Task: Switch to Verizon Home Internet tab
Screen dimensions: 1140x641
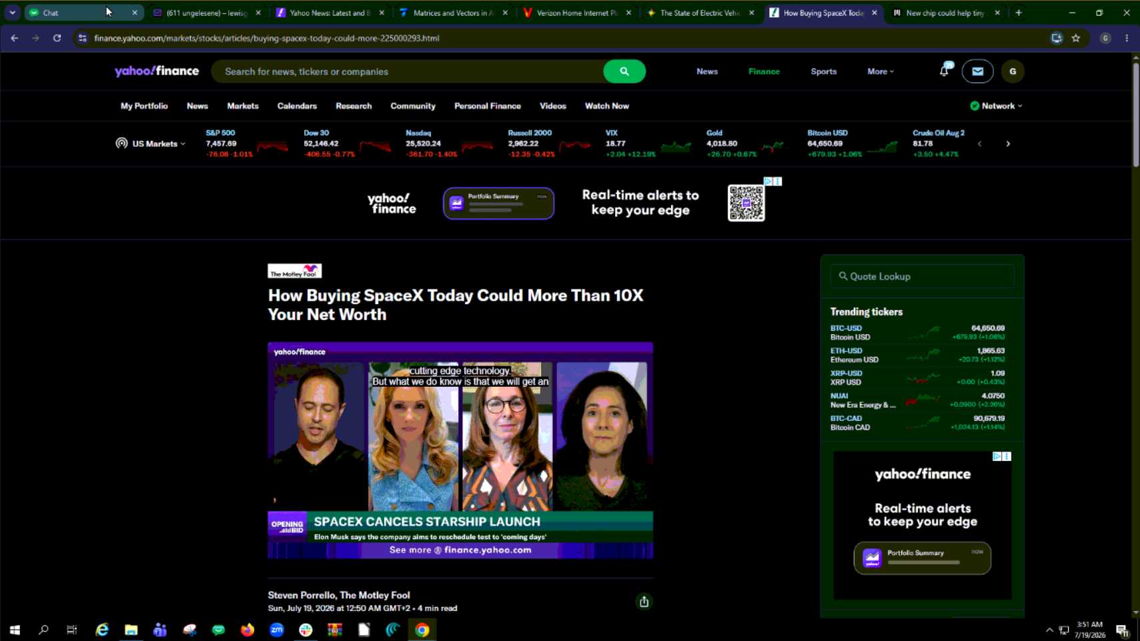Action: tap(576, 13)
